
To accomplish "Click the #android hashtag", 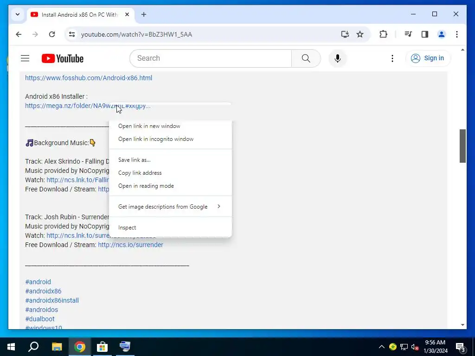I will coord(38,282).
